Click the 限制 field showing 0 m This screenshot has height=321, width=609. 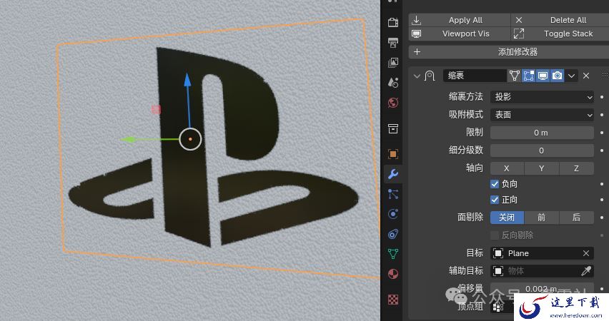tap(542, 133)
